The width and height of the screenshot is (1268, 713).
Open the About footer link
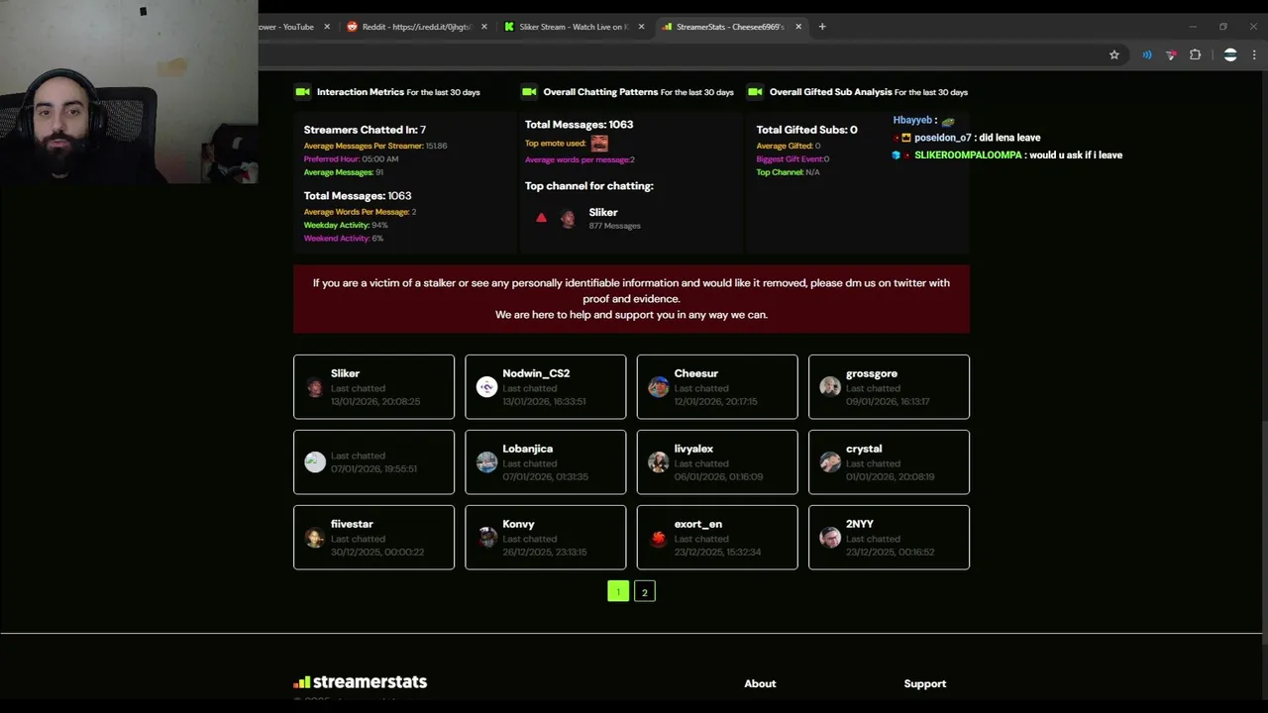point(760,683)
